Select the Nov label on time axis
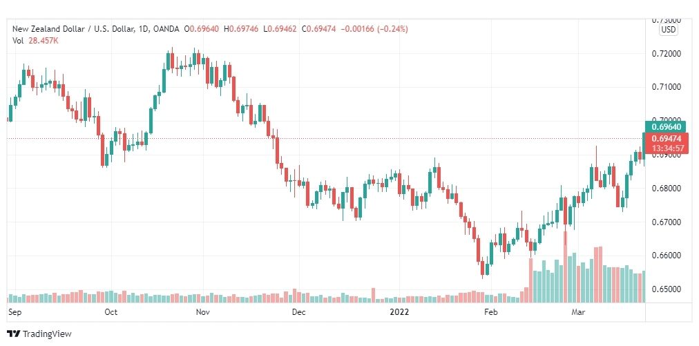Viewport: 699px width, 346px height. (x=202, y=312)
